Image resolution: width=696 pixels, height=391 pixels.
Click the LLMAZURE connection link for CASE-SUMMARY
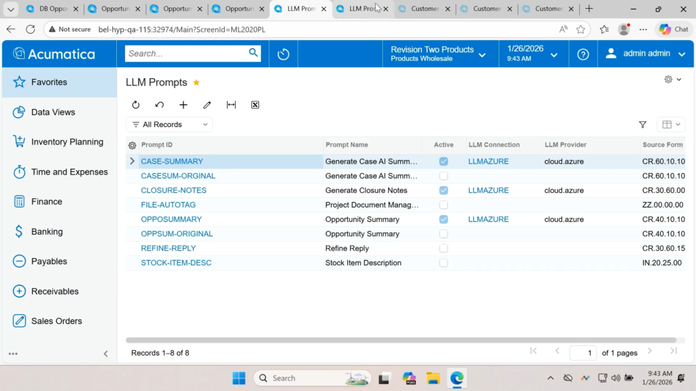coord(488,162)
